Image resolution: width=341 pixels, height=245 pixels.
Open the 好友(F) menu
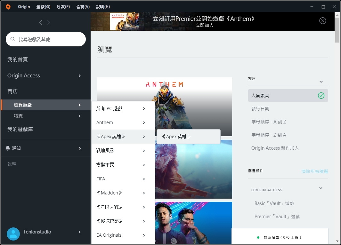click(x=63, y=7)
